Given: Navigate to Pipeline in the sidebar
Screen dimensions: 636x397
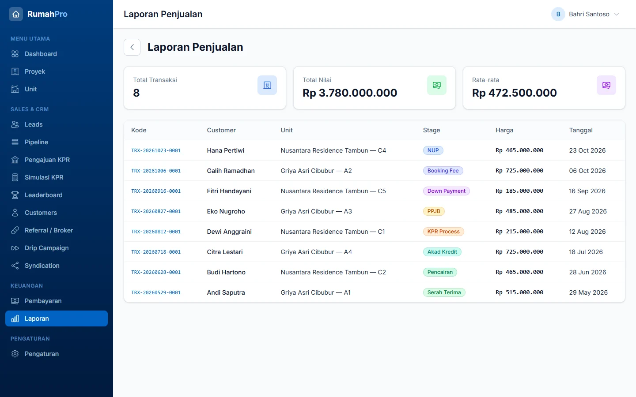Looking at the screenshot, I should pos(57,142).
